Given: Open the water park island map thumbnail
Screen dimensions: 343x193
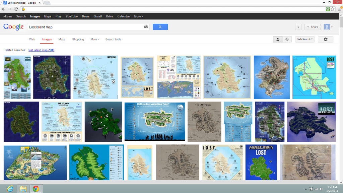Looking at the screenshot, I should (35, 163).
